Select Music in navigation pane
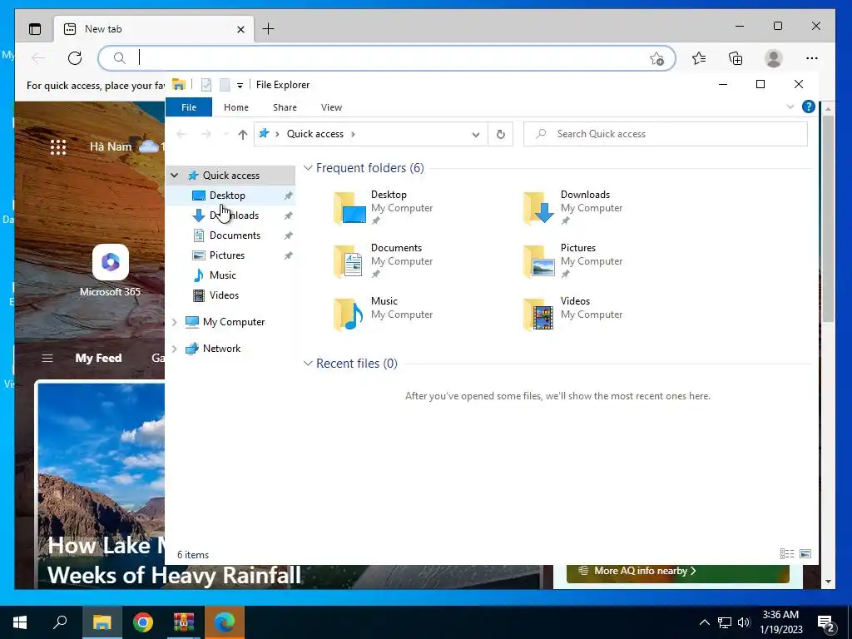The width and height of the screenshot is (852, 639). [223, 275]
